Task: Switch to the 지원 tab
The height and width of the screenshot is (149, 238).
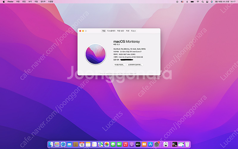Action: (x=128, y=31)
